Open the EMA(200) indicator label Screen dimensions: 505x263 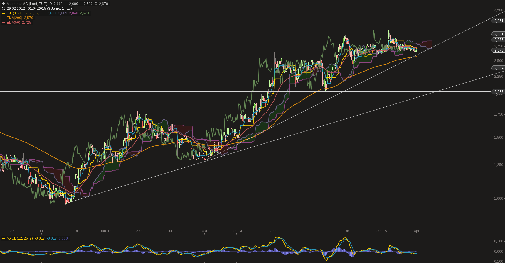click(x=14, y=18)
